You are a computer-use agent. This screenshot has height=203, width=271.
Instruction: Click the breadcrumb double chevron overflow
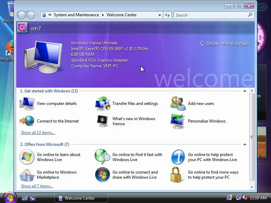pyautogui.click(x=50, y=15)
